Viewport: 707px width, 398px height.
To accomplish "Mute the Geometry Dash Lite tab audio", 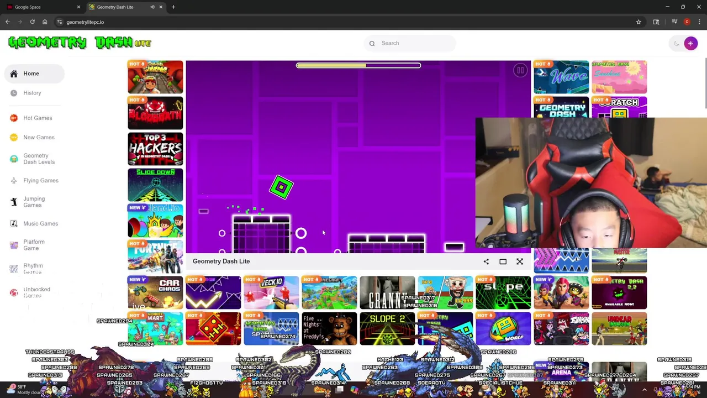I will coord(152,7).
